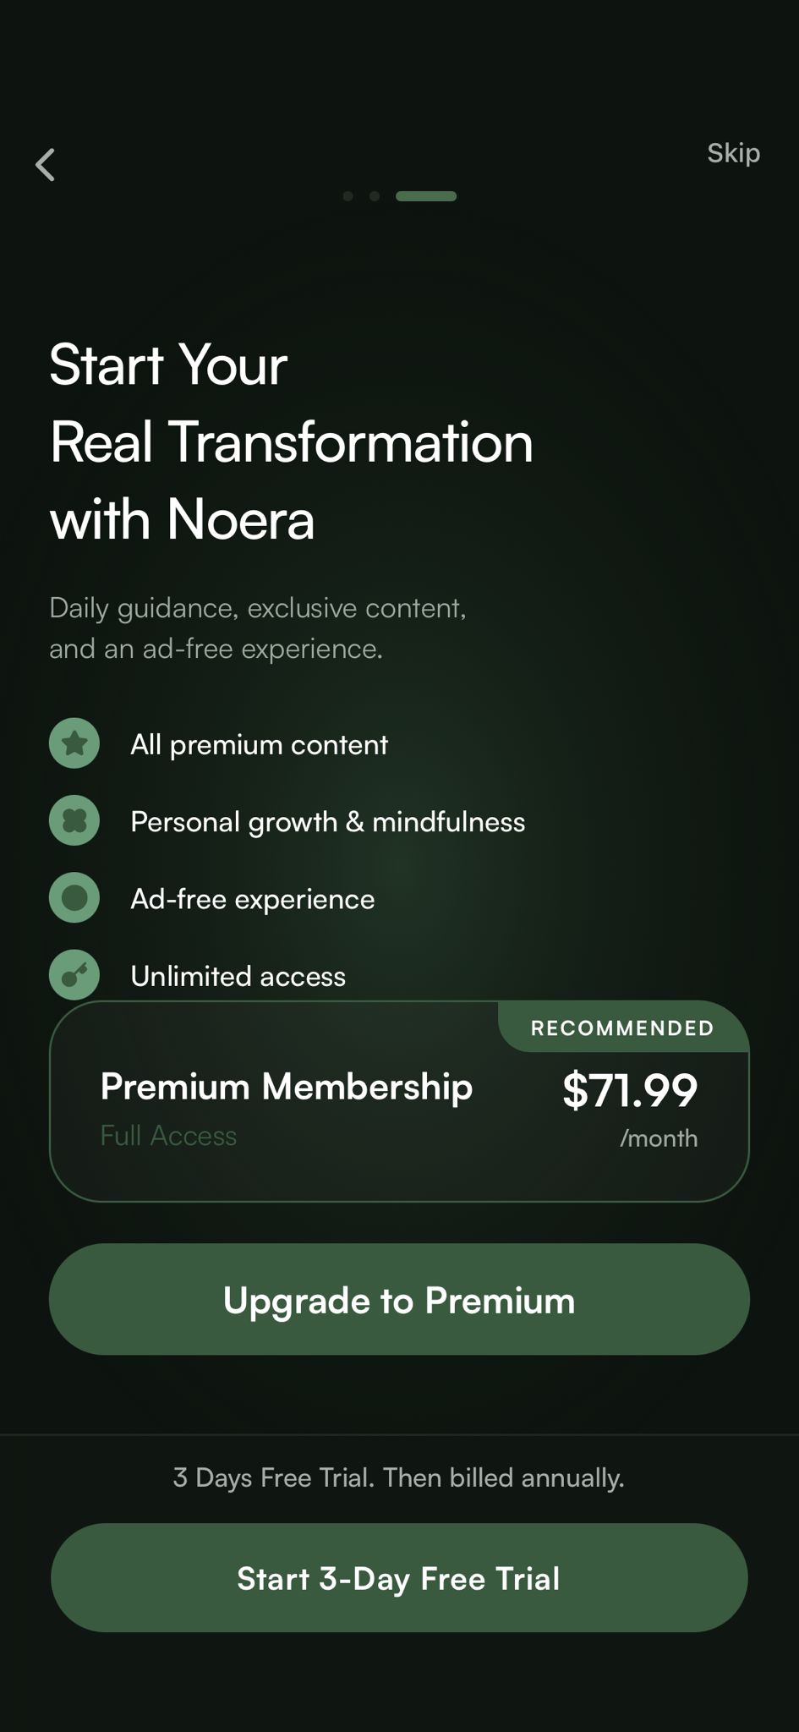
Task: Tap the free trial billing notice text
Action: [x=399, y=1477]
